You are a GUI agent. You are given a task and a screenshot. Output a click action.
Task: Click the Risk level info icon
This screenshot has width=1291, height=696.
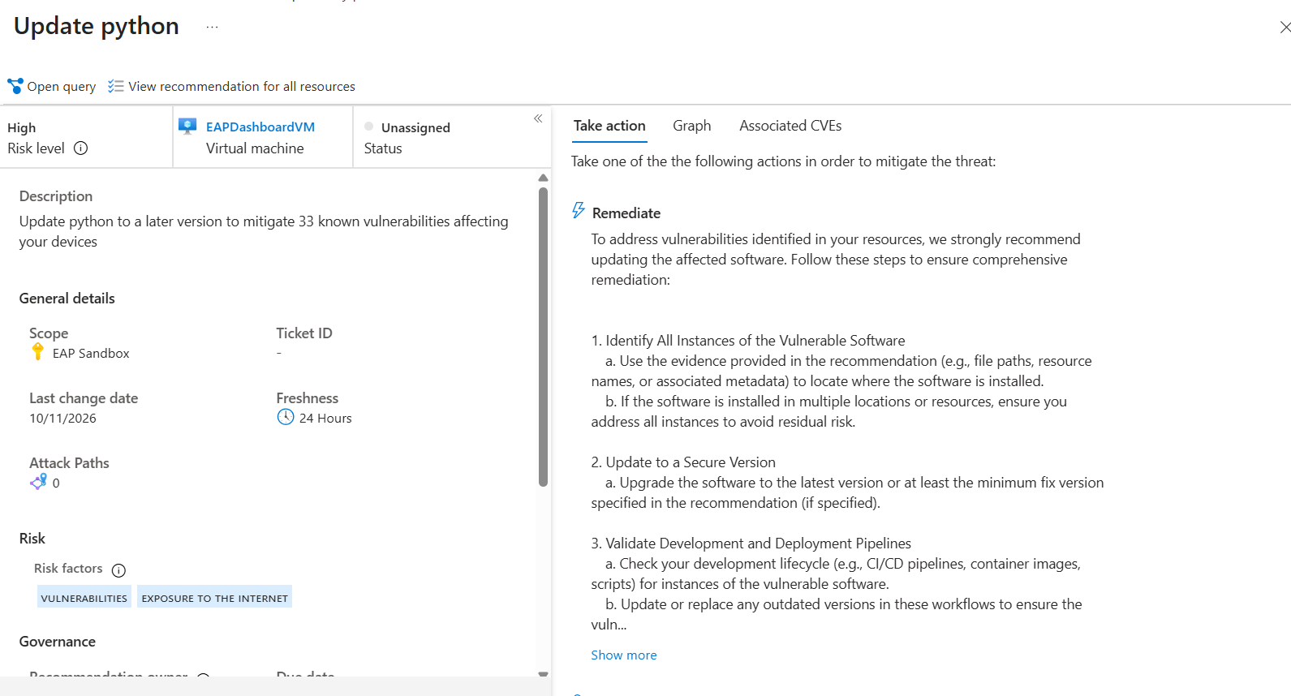(x=81, y=148)
